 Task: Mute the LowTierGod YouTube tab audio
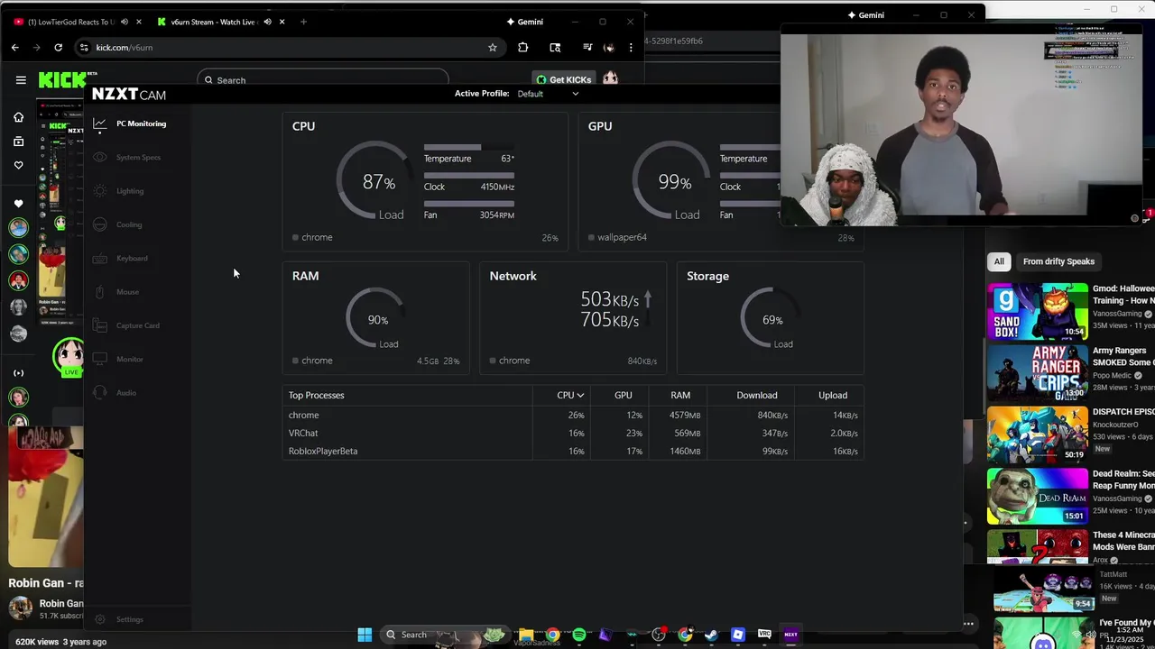pos(124,22)
